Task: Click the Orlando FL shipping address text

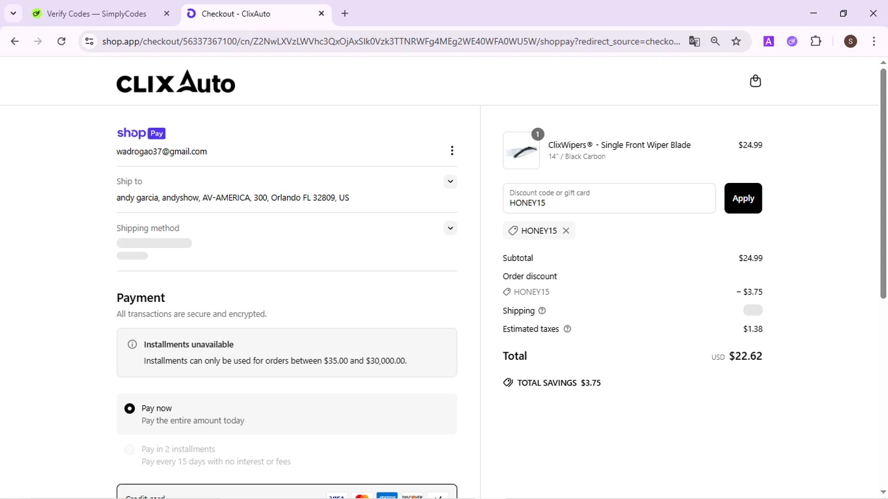Action: (233, 198)
